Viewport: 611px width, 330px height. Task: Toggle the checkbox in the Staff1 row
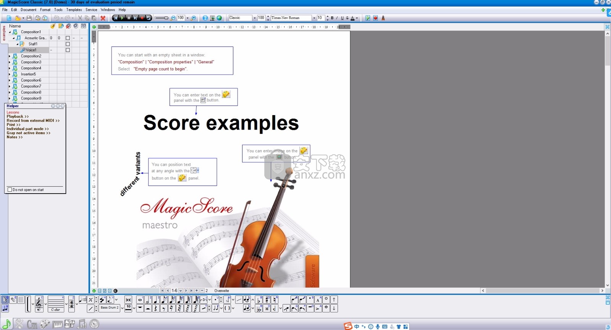pos(68,44)
